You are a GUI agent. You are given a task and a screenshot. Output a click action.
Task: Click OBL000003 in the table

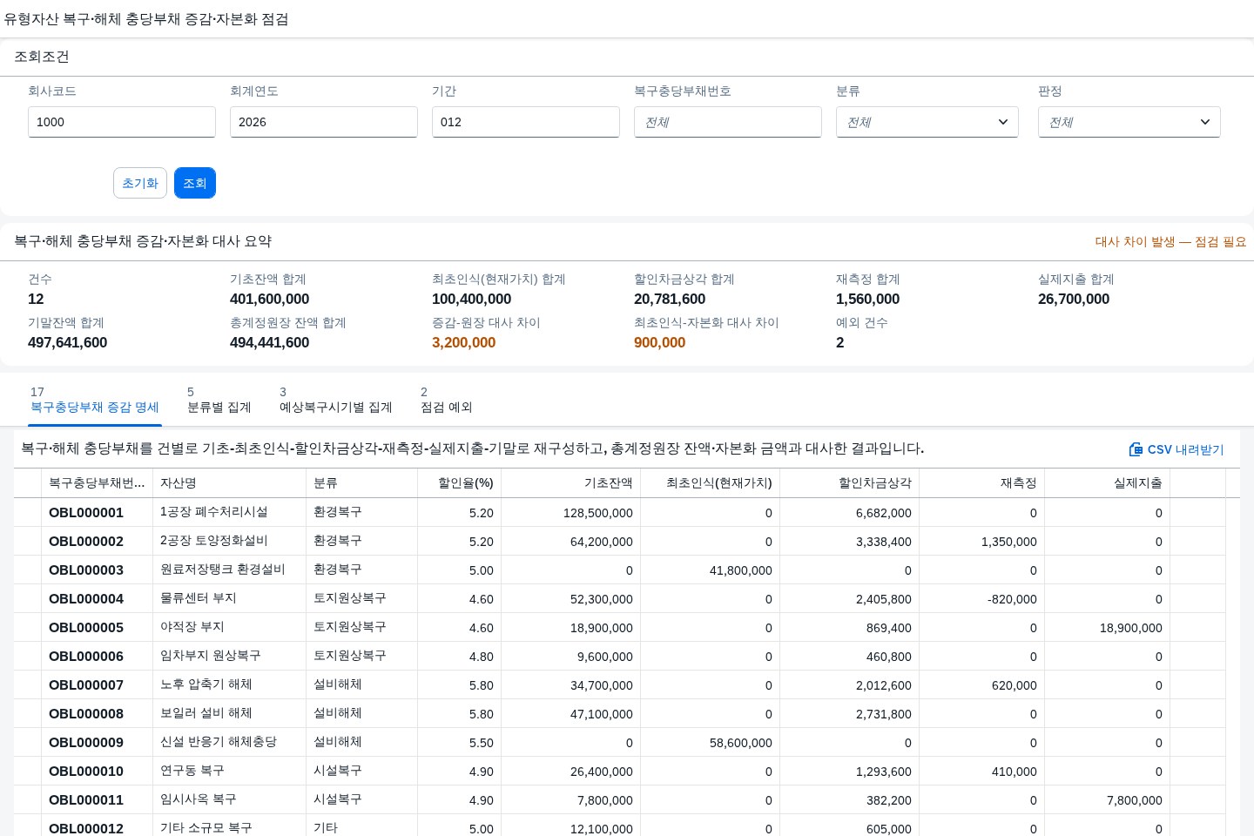tap(86, 570)
